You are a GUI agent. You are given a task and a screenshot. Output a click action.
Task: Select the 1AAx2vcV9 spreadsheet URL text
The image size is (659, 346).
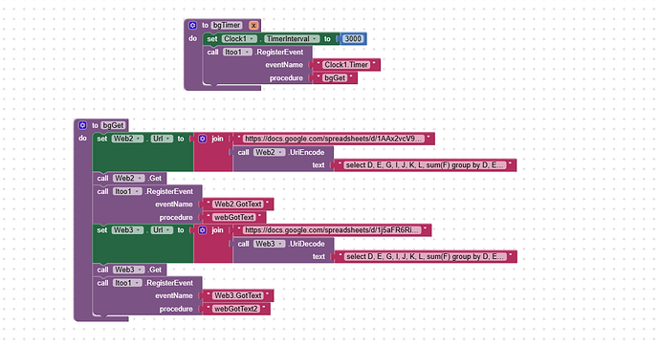(x=333, y=139)
